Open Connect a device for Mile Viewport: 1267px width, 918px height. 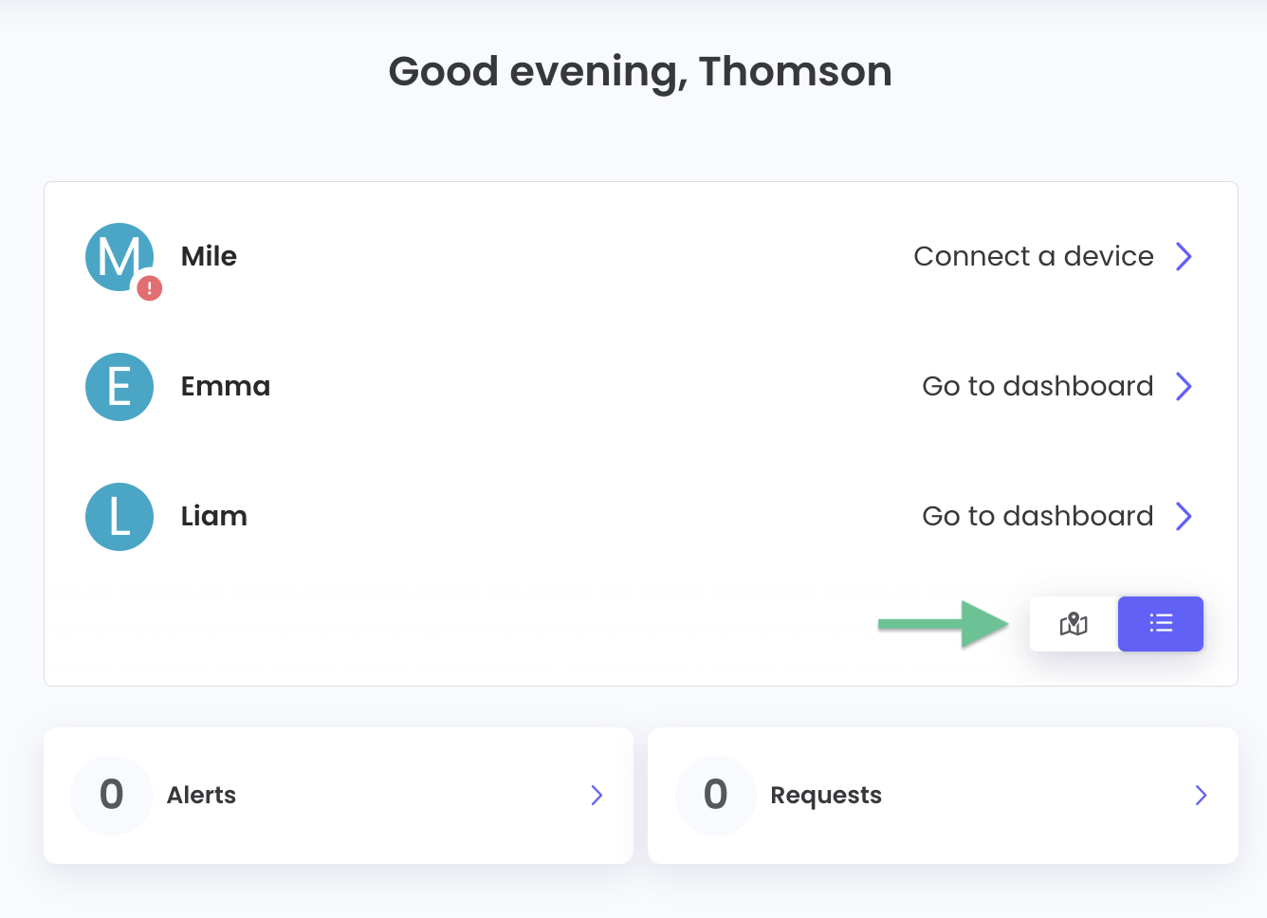point(1033,256)
